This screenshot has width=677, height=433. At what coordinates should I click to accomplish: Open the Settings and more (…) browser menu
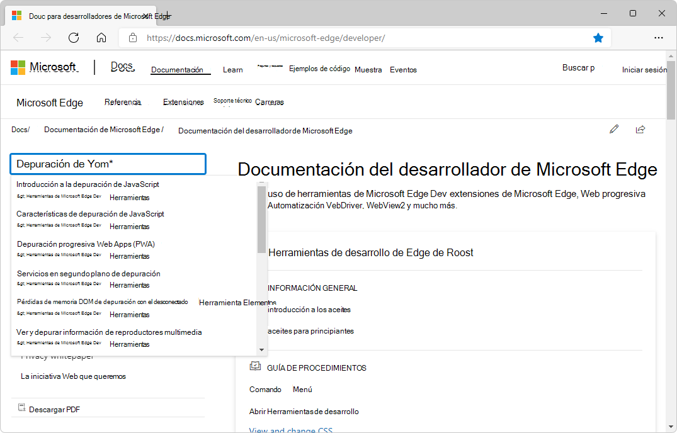[659, 38]
